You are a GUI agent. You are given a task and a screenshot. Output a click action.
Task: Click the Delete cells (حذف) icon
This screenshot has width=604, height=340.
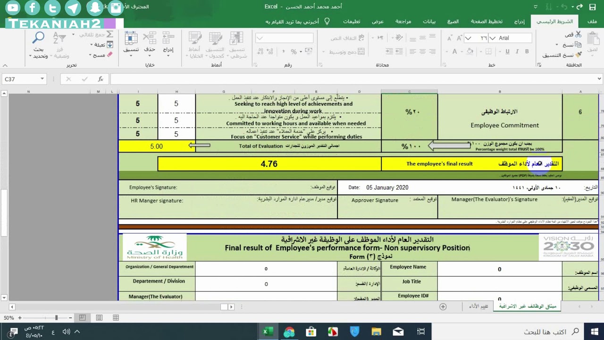point(150,38)
